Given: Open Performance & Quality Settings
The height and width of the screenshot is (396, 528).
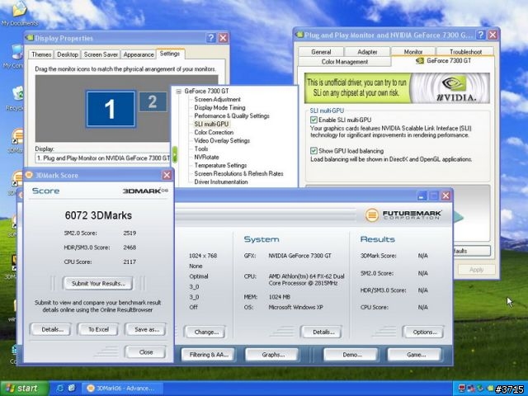Looking at the screenshot, I should [232, 115].
